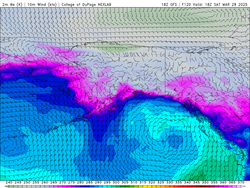This screenshot has height=188, width=250.
Task: Click the 'College of DuPage NEXLAB' credit text
Action: point(86,4)
